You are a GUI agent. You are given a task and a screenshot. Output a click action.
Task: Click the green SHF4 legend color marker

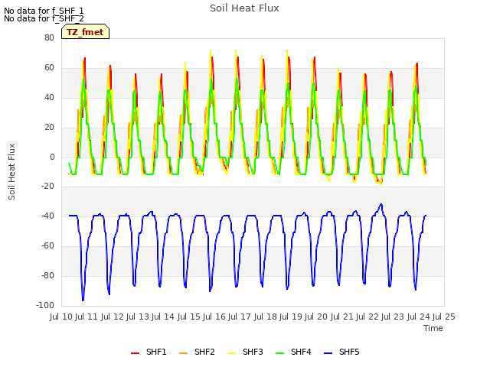280,353
